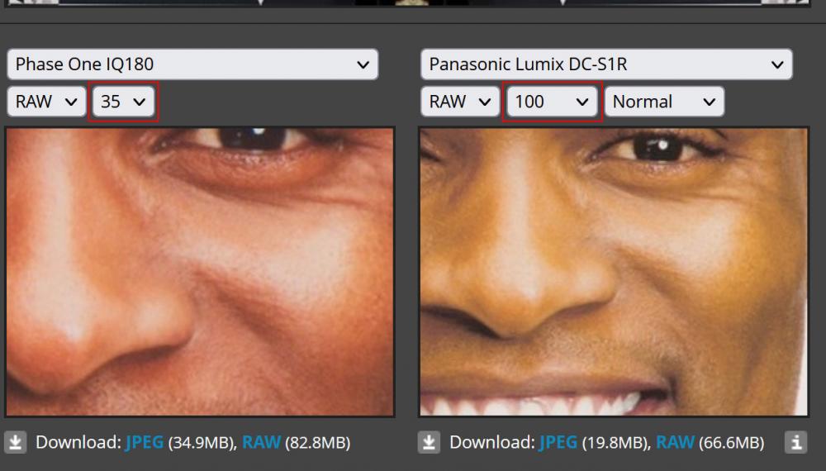826x471 pixels.
Task: Open the Normal mode dropdown
Action: click(x=664, y=101)
